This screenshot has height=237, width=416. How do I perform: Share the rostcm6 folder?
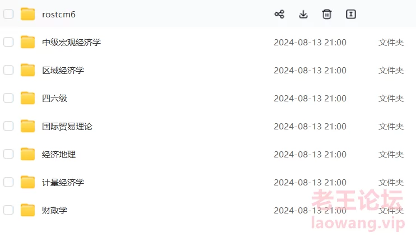point(279,15)
